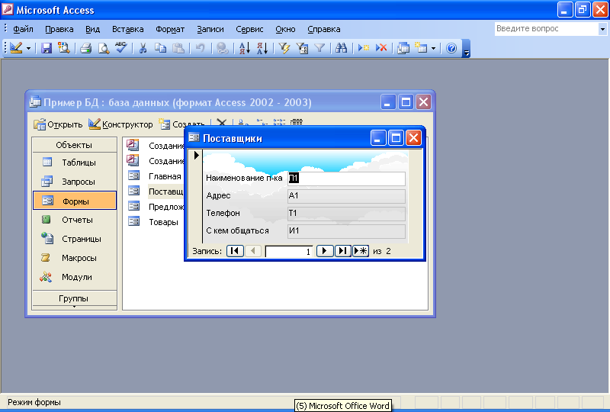Click the Delete X icon in database window
The width and height of the screenshot is (610, 412).
click(221, 123)
